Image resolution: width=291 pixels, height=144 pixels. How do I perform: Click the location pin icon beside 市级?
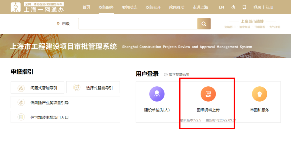point(58,24)
